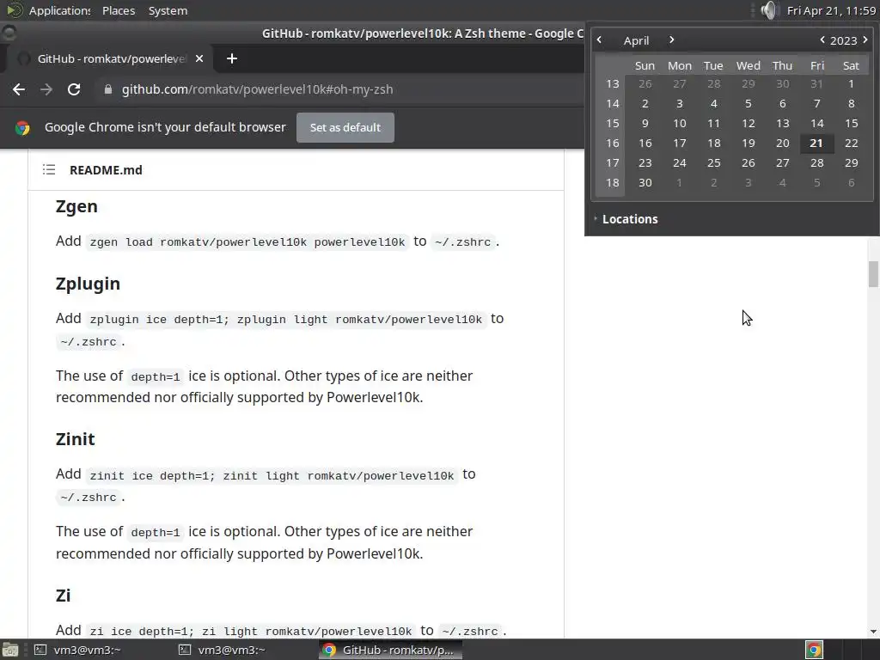Click the padlock site info icon
The image size is (880, 660).
[x=107, y=89]
